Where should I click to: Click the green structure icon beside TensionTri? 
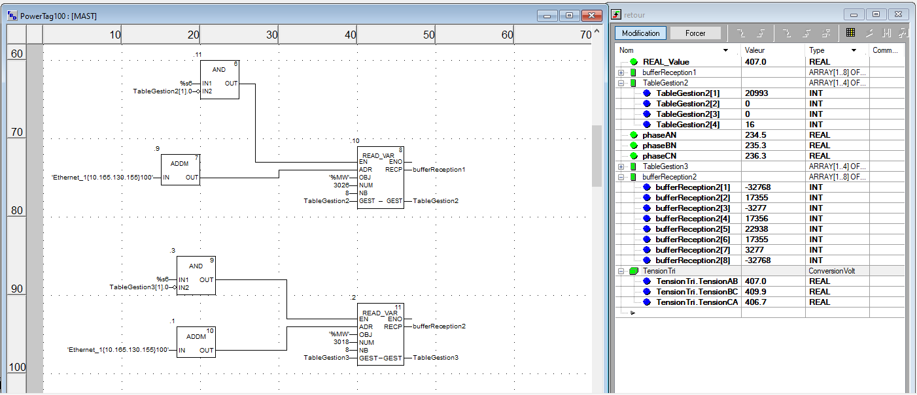633,271
